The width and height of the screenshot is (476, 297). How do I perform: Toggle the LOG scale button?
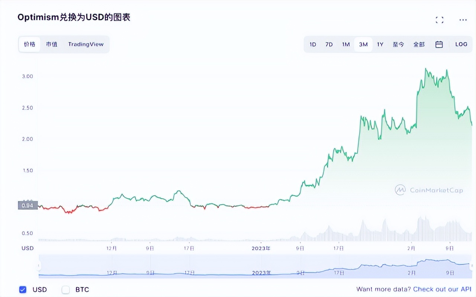(461, 44)
